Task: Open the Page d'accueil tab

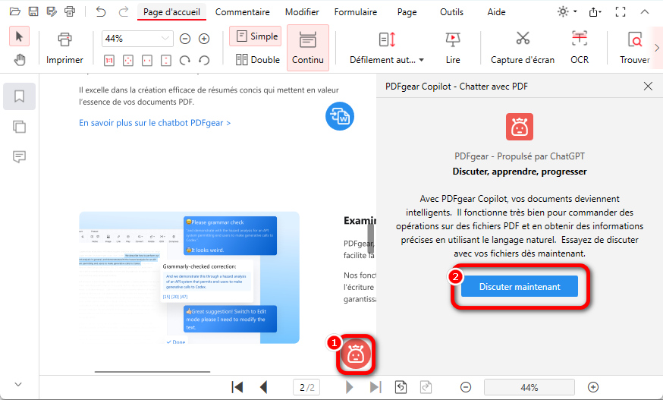Action: [x=171, y=12]
